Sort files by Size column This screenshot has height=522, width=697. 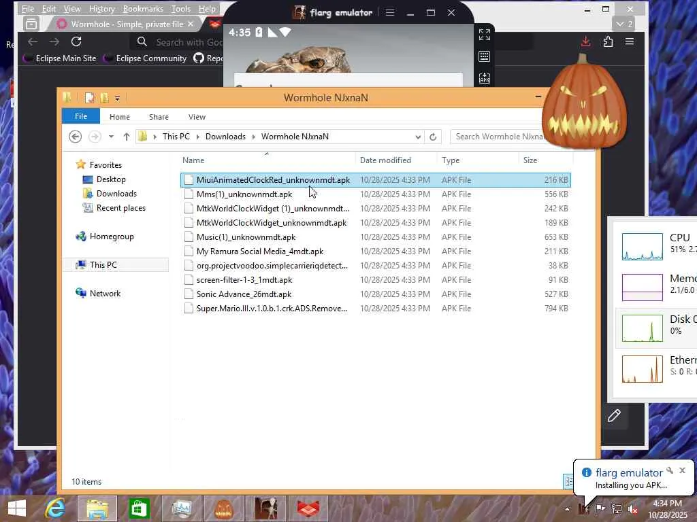click(x=545, y=160)
